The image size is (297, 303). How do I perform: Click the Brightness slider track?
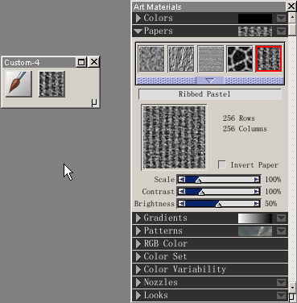[x=219, y=204]
